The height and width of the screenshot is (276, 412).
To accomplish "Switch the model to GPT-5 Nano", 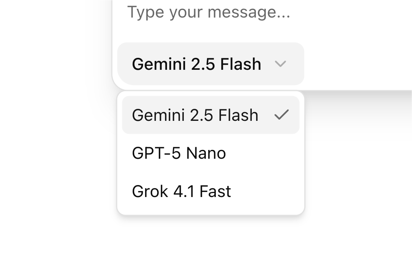I will (179, 153).
